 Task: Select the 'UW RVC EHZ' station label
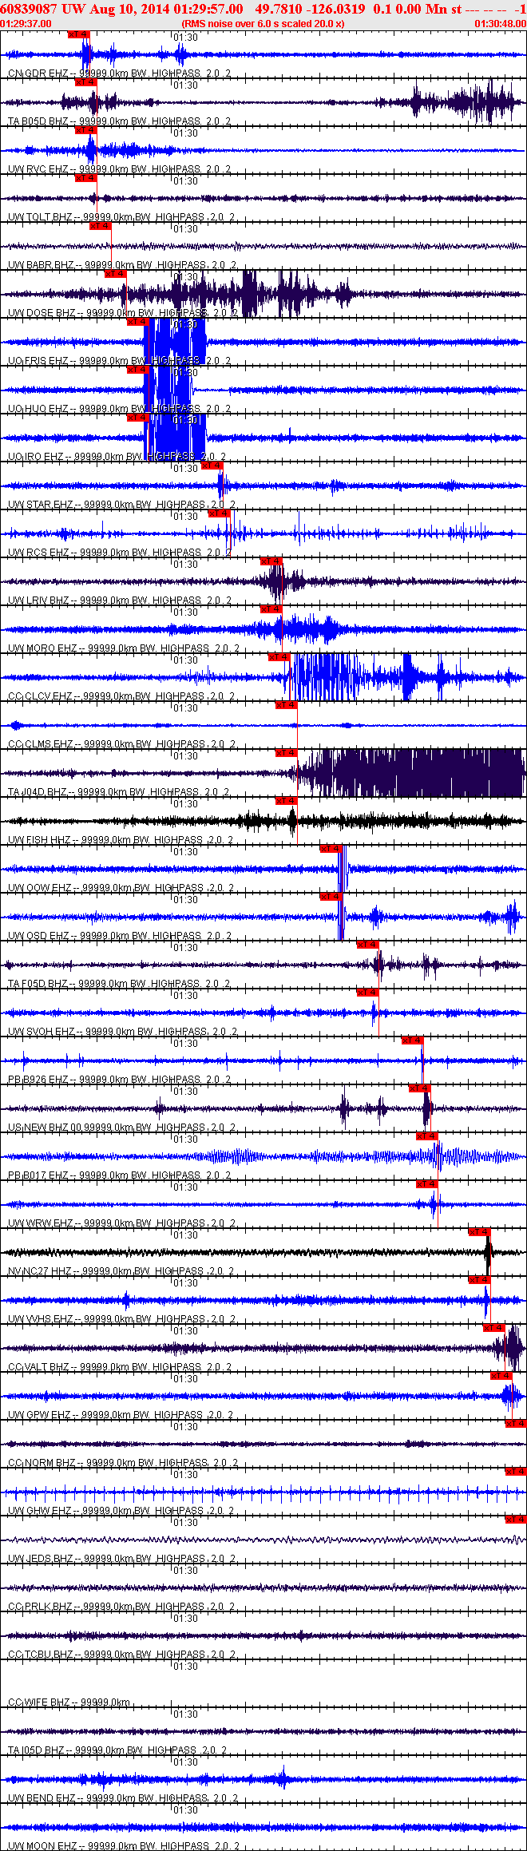point(38,169)
